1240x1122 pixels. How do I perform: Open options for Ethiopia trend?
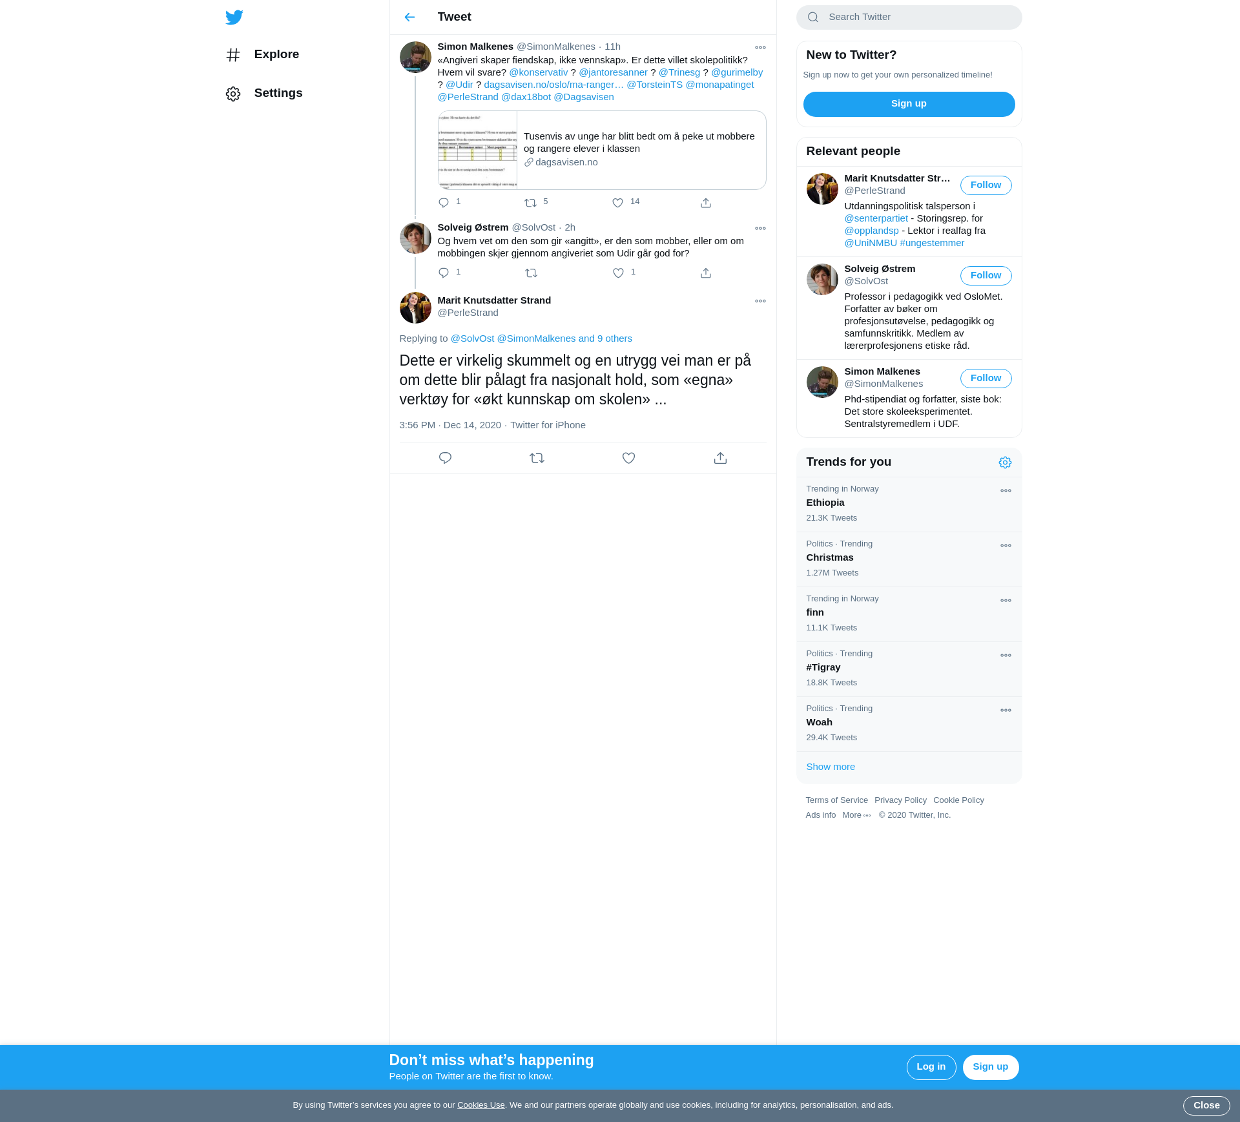pos(1006,491)
